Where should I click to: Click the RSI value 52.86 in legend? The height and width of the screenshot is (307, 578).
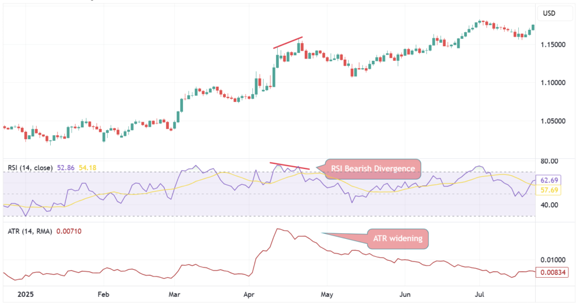coord(65,168)
